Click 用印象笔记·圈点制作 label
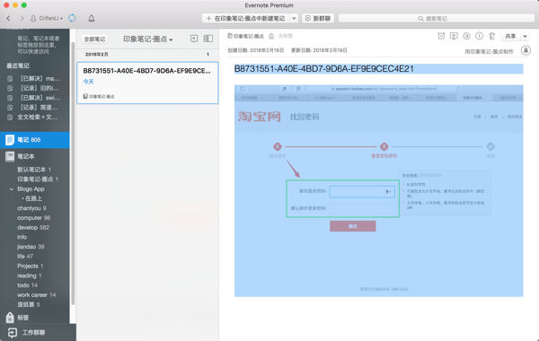The height and width of the screenshot is (341, 539). [489, 51]
